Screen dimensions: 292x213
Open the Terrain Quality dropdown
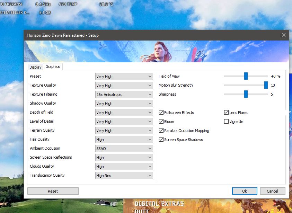point(124,131)
